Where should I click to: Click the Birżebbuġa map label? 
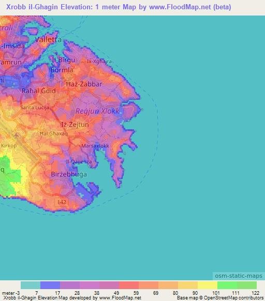pos(69,174)
